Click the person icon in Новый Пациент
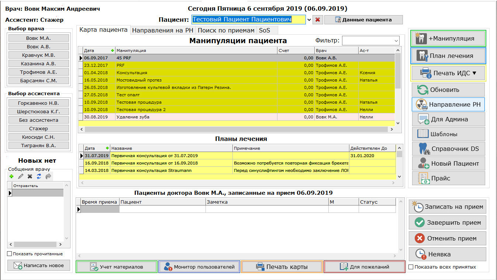The image size is (497, 280). (x=423, y=163)
